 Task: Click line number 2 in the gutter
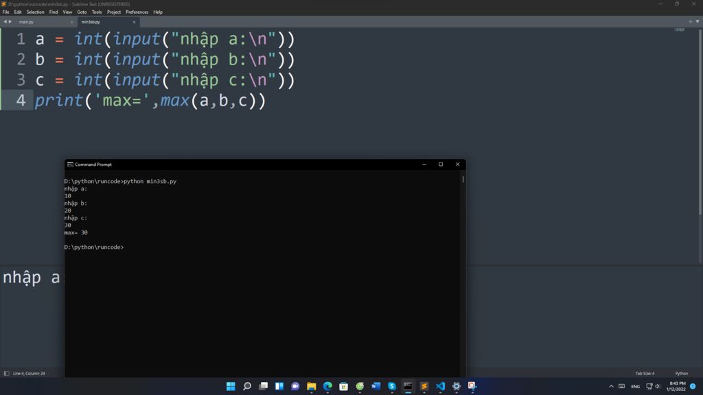pos(21,59)
